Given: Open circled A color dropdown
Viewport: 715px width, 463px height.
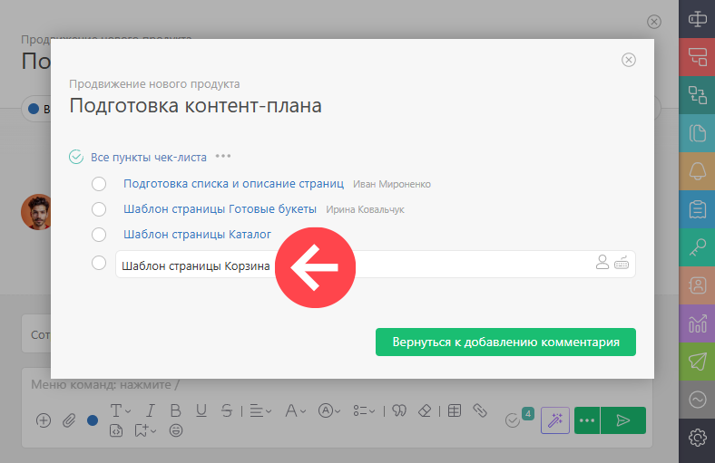Looking at the screenshot, I should pyautogui.click(x=329, y=410).
